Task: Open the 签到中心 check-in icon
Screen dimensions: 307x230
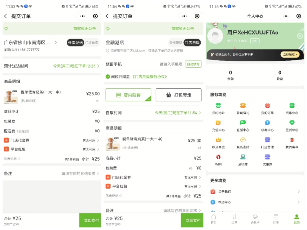Action: click(292, 123)
